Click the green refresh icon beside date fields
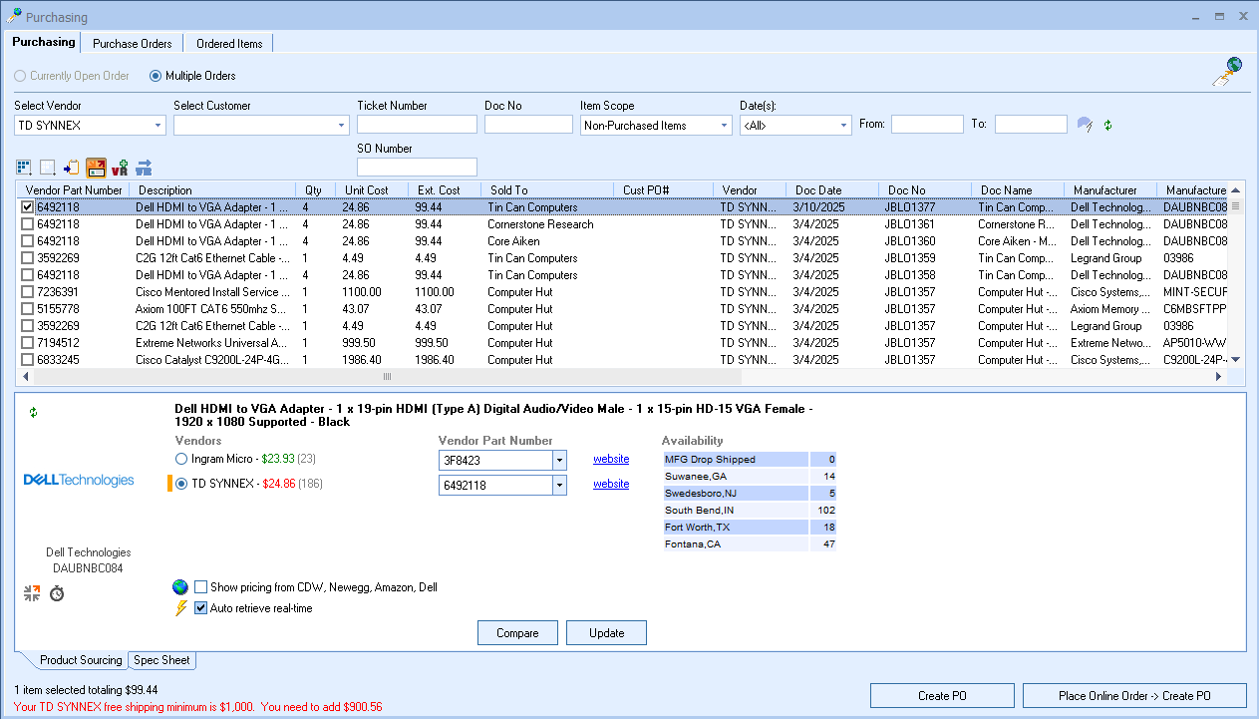 [1107, 125]
